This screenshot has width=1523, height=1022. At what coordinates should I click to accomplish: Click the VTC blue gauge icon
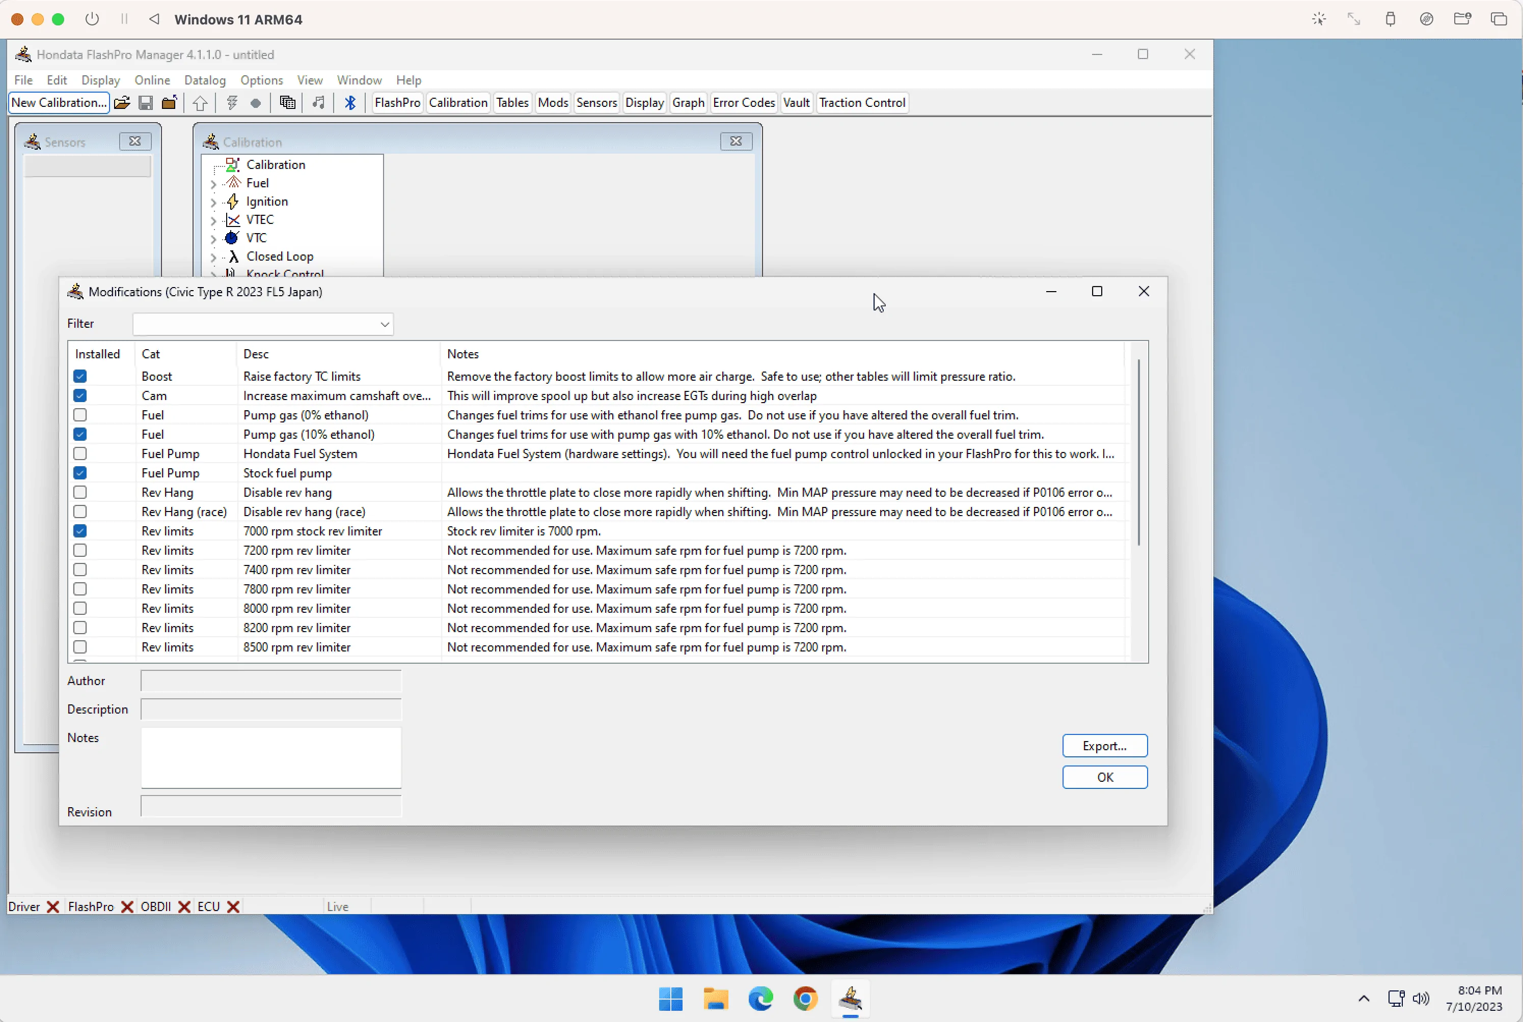point(232,238)
